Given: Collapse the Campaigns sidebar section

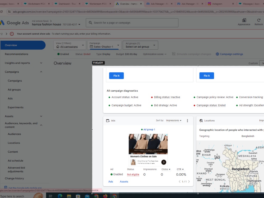Looking at the screenshot, I should point(41,72).
